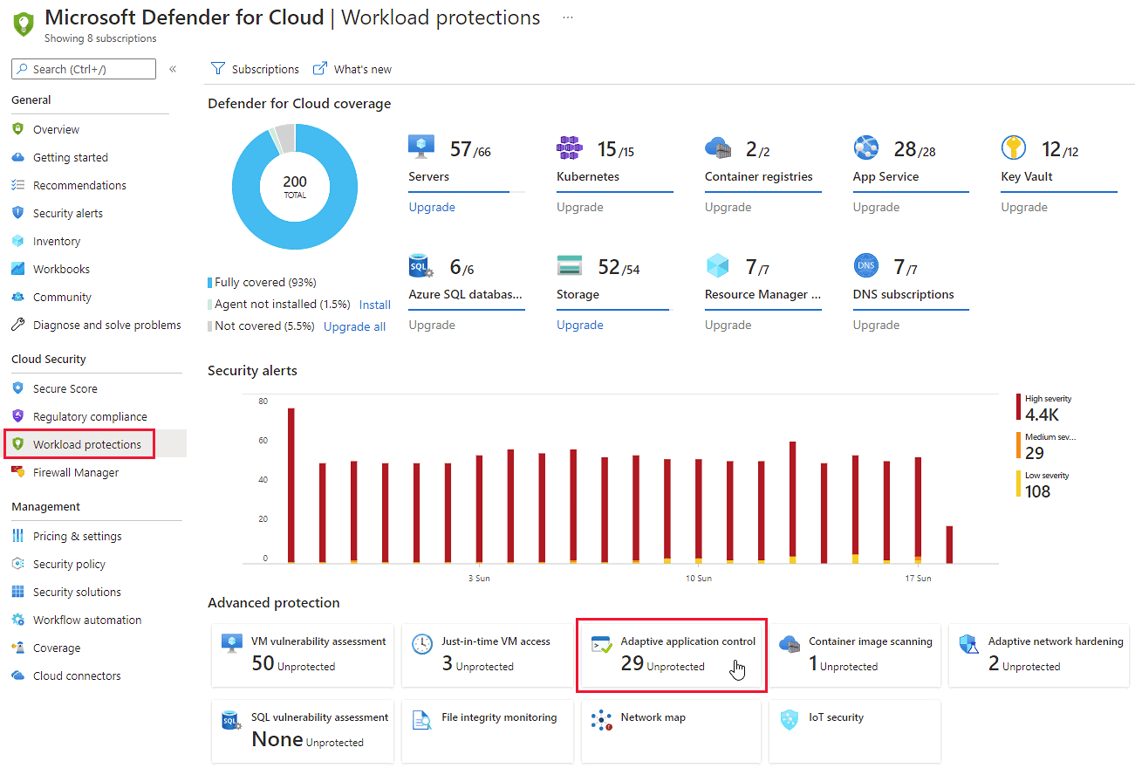Viewport: 1135px width, 768px height.
Task: Click the File integrity monitoring icon
Action: tap(422, 720)
